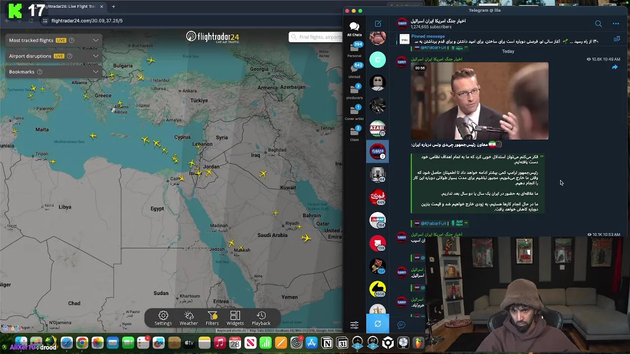Show info for Most tracked flights
Viewport: 630px width, 354px height.
point(71,40)
